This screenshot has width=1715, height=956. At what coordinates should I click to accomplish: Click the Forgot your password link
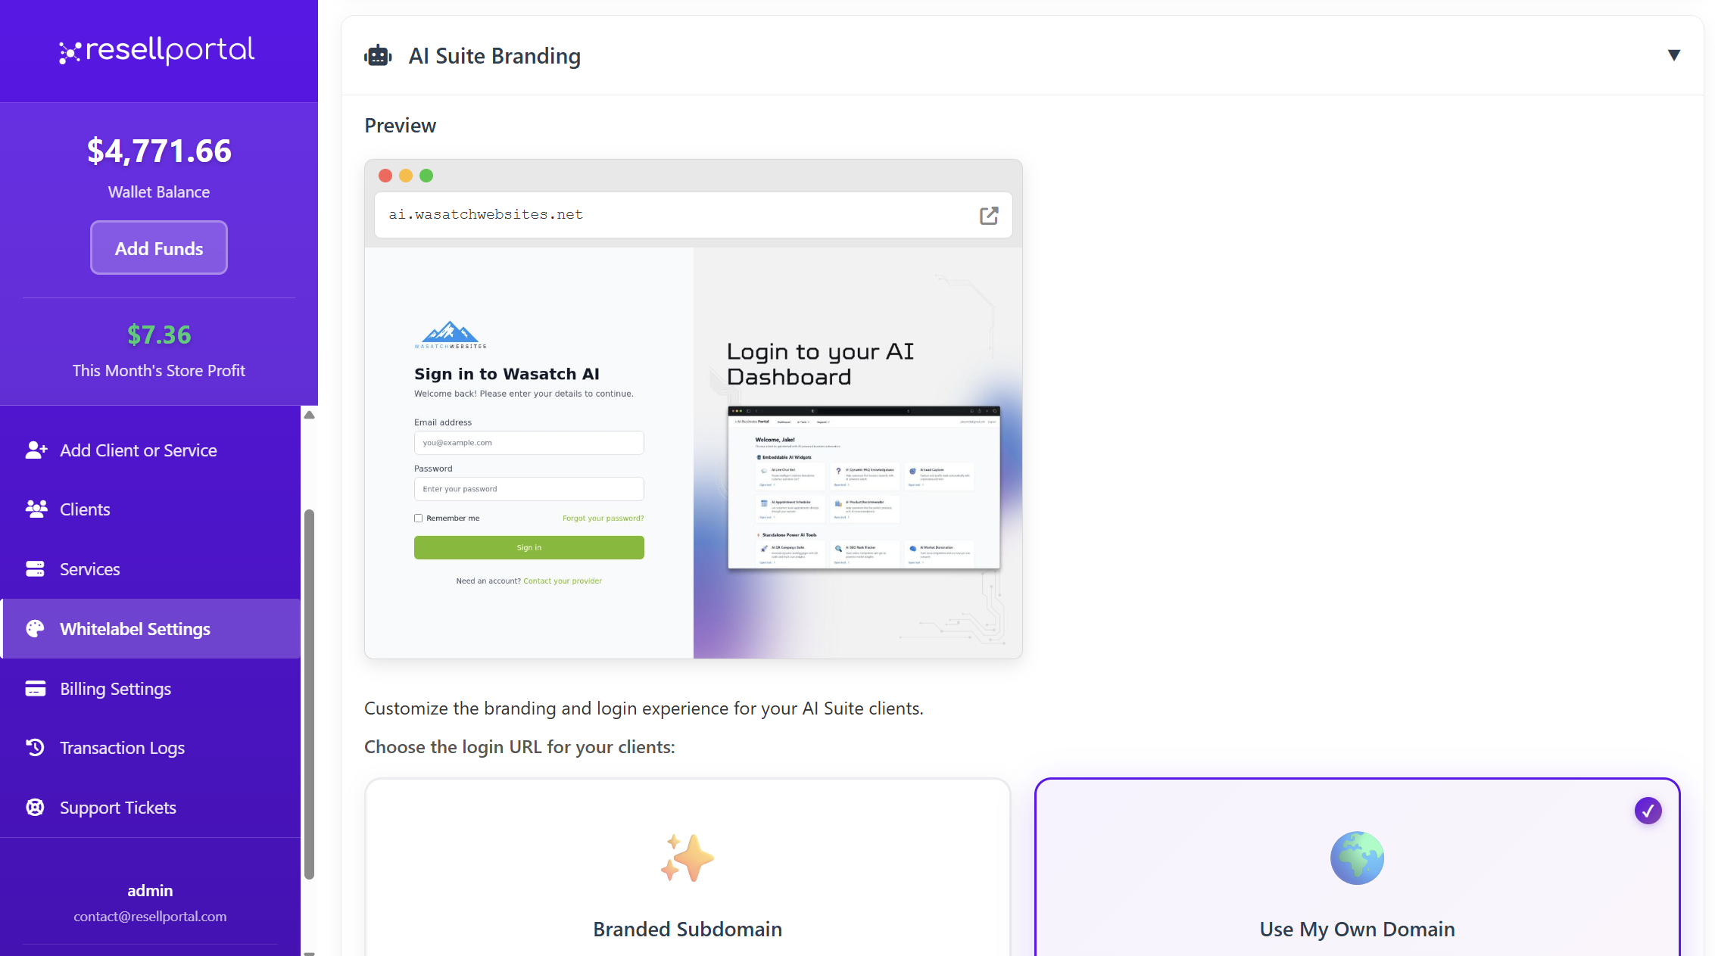coord(603,518)
